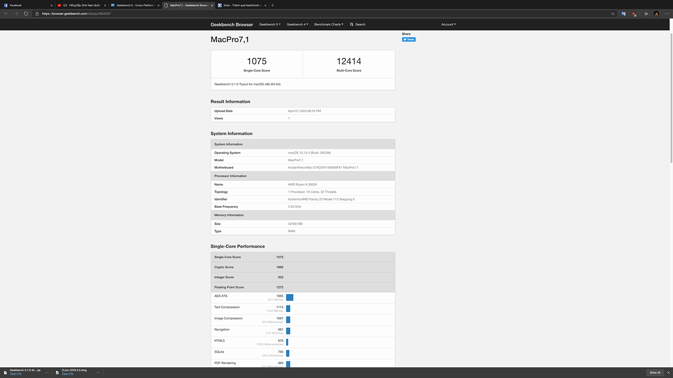Click Geekbench zip file icon in downloads bar
Image resolution: width=673 pixels, height=378 pixels.
pyautogui.click(x=5, y=372)
